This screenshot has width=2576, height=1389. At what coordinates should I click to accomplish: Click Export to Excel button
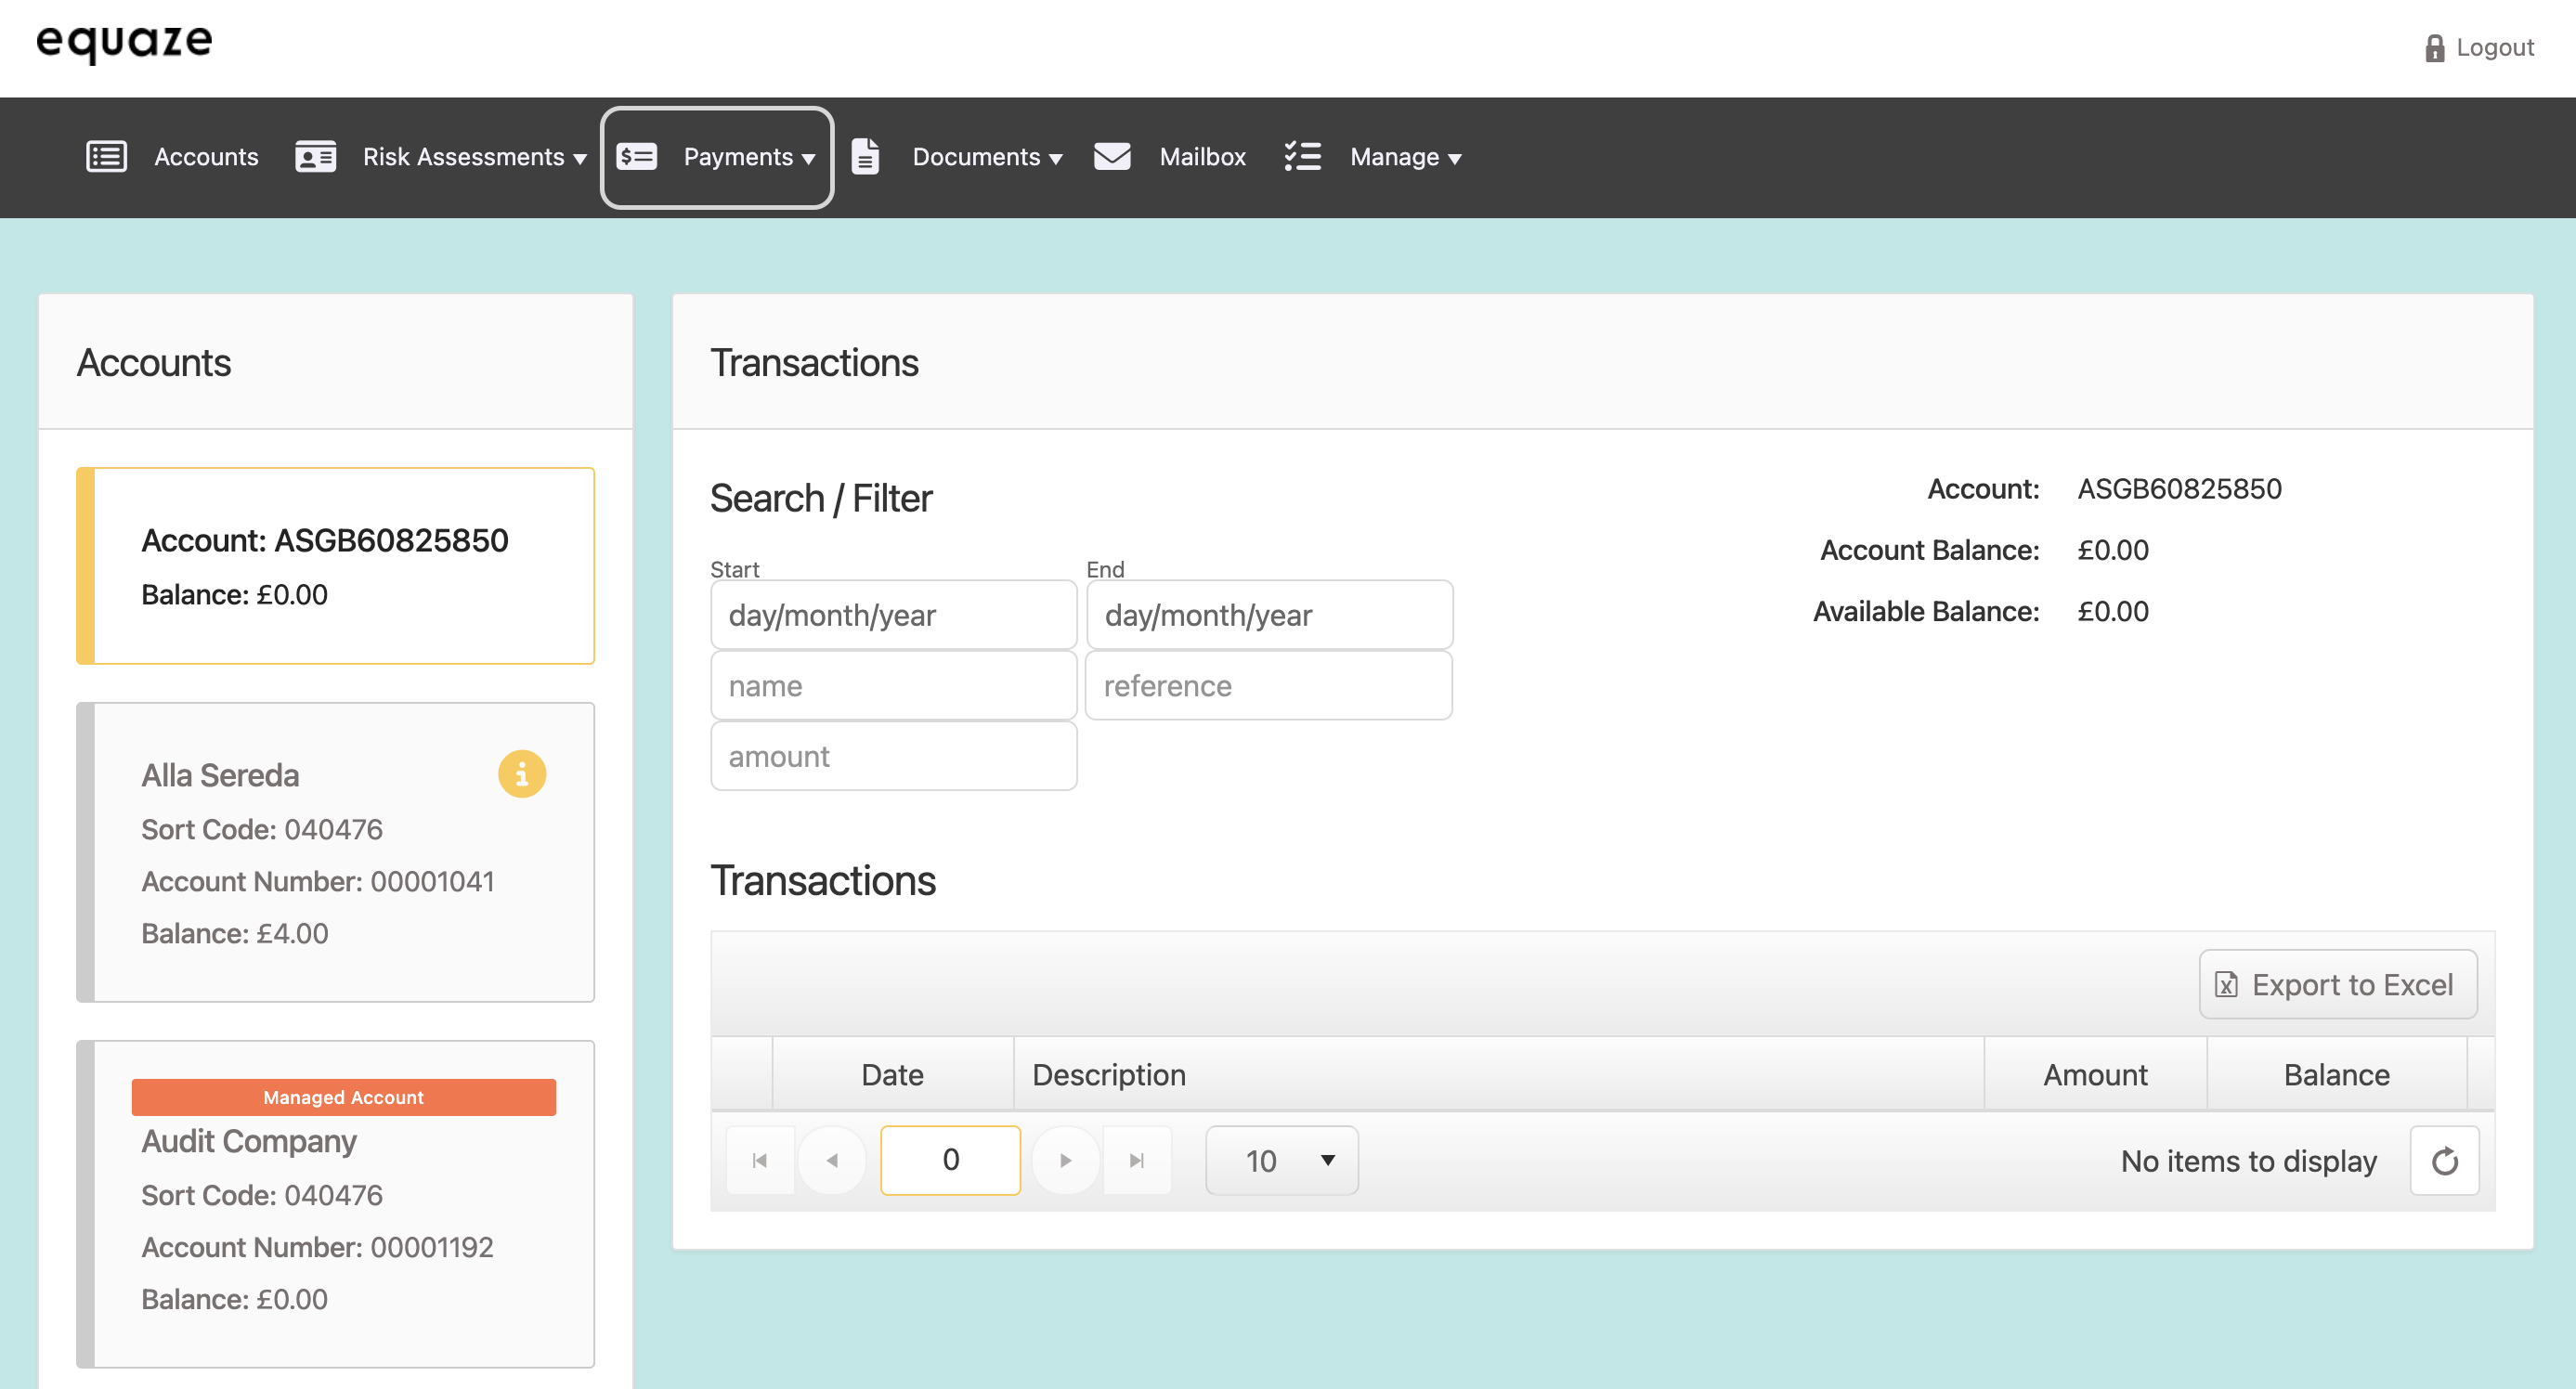tap(2337, 985)
